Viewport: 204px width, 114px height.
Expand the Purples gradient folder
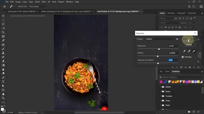(x=160, y=96)
